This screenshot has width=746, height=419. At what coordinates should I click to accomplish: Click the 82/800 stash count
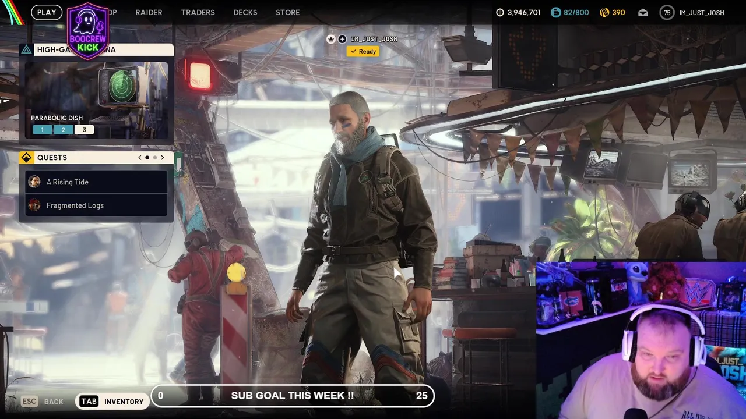(x=576, y=13)
